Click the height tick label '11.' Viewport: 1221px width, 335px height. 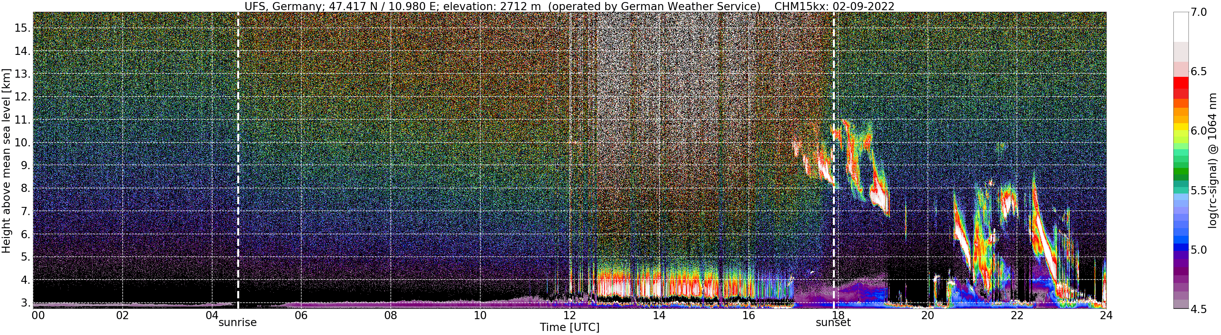click(22, 120)
